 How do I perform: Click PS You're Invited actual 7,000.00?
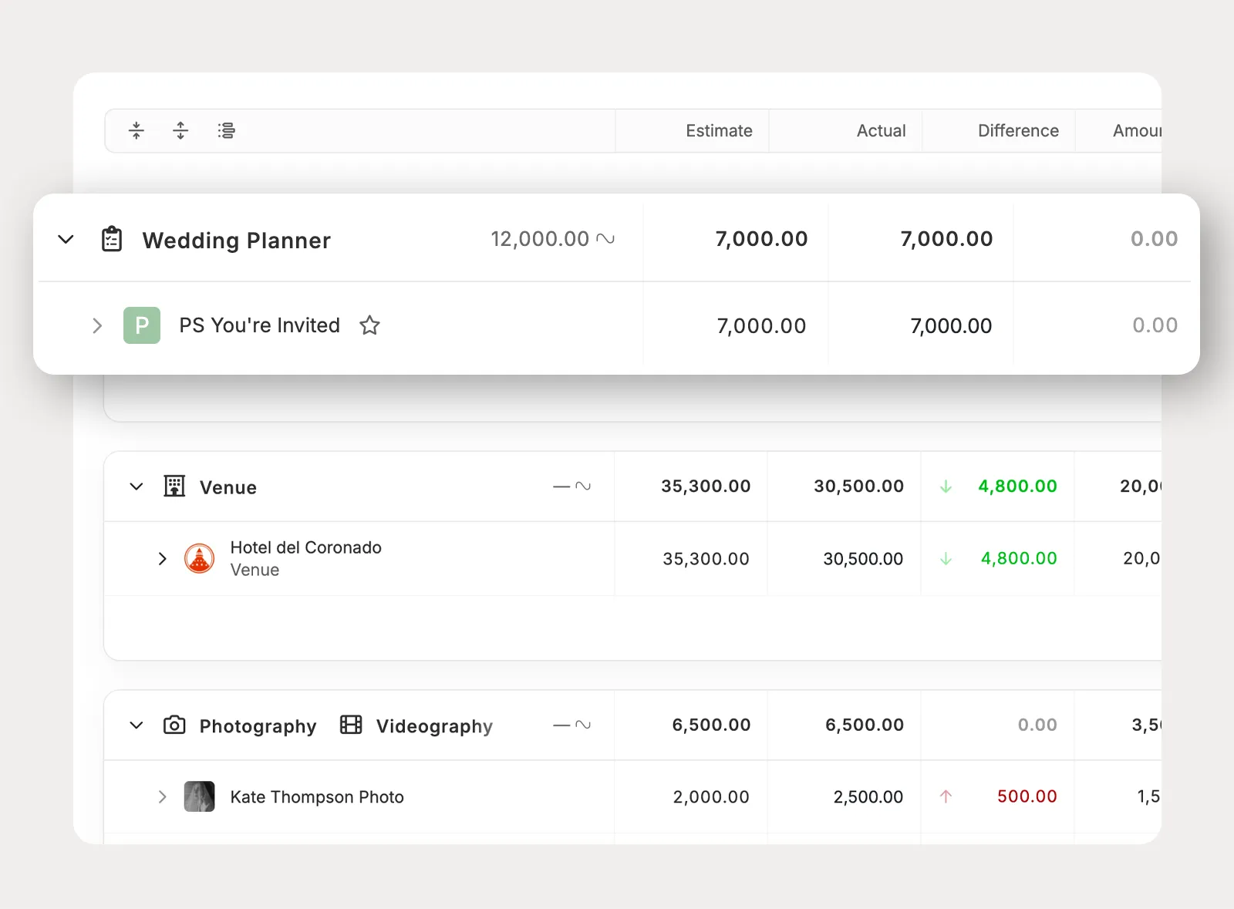(x=951, y=326)
